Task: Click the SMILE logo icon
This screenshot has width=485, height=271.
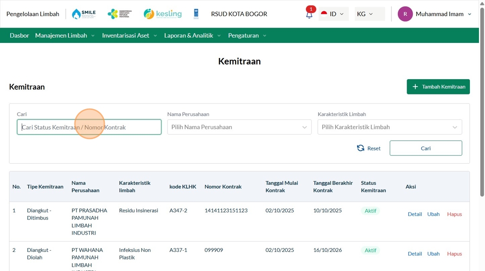Action: (84, 14)
